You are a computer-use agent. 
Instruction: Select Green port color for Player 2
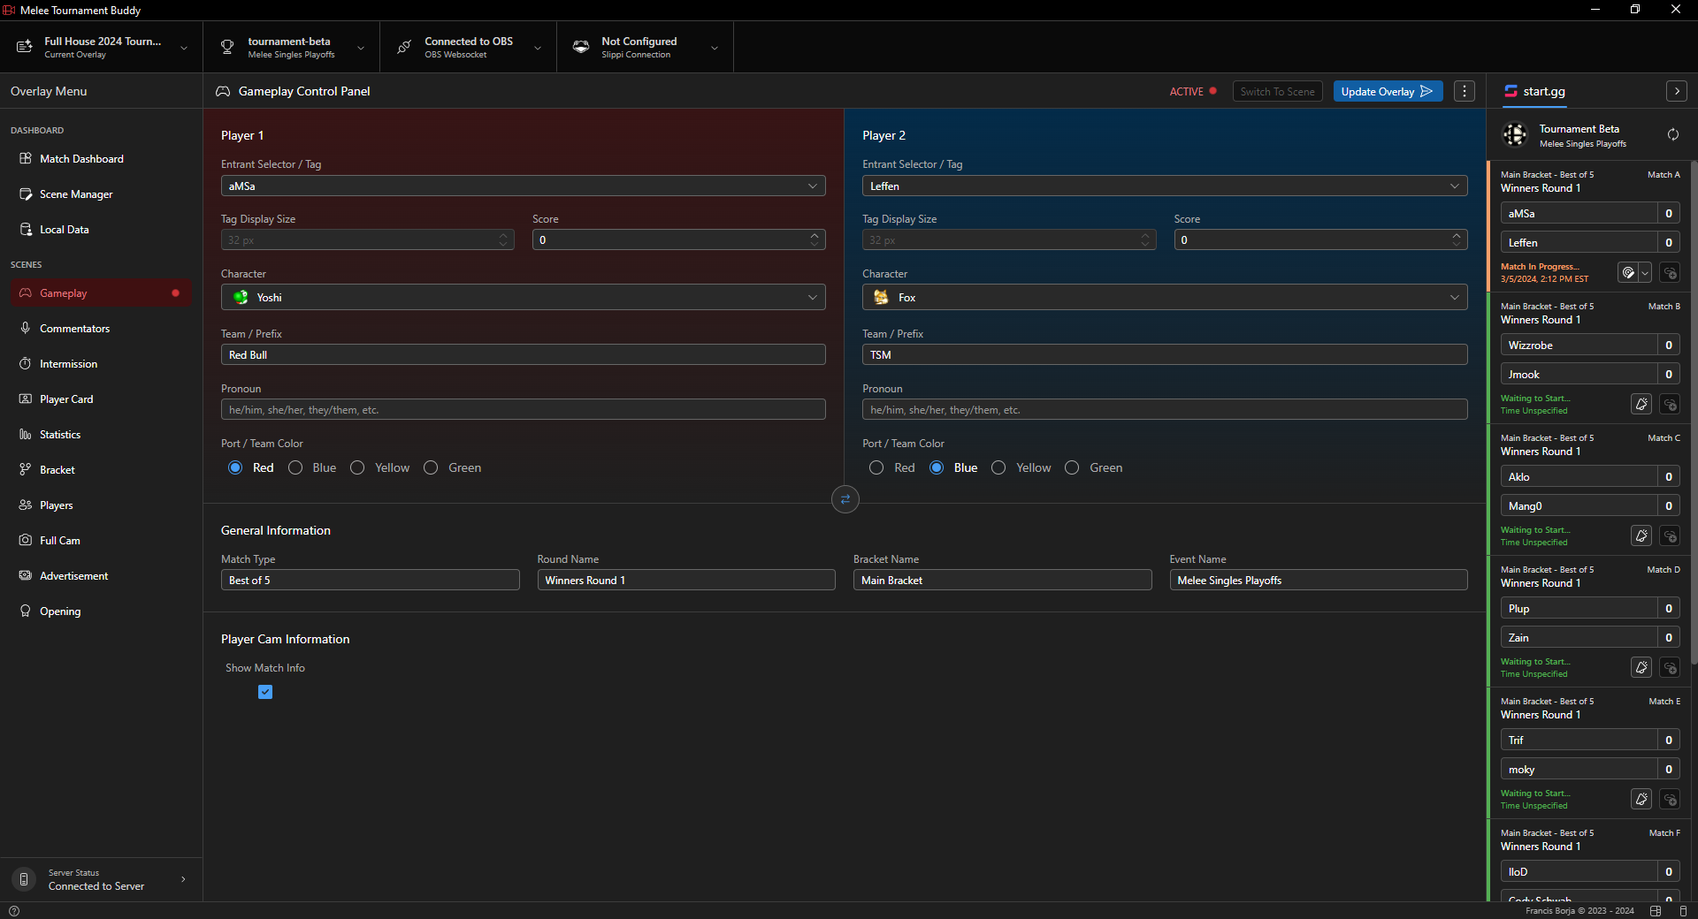pyautogui.click(x=1072, y=468)
